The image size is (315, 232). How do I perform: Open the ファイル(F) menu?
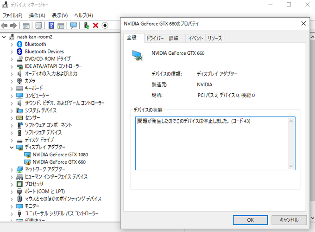click(13, 15)
